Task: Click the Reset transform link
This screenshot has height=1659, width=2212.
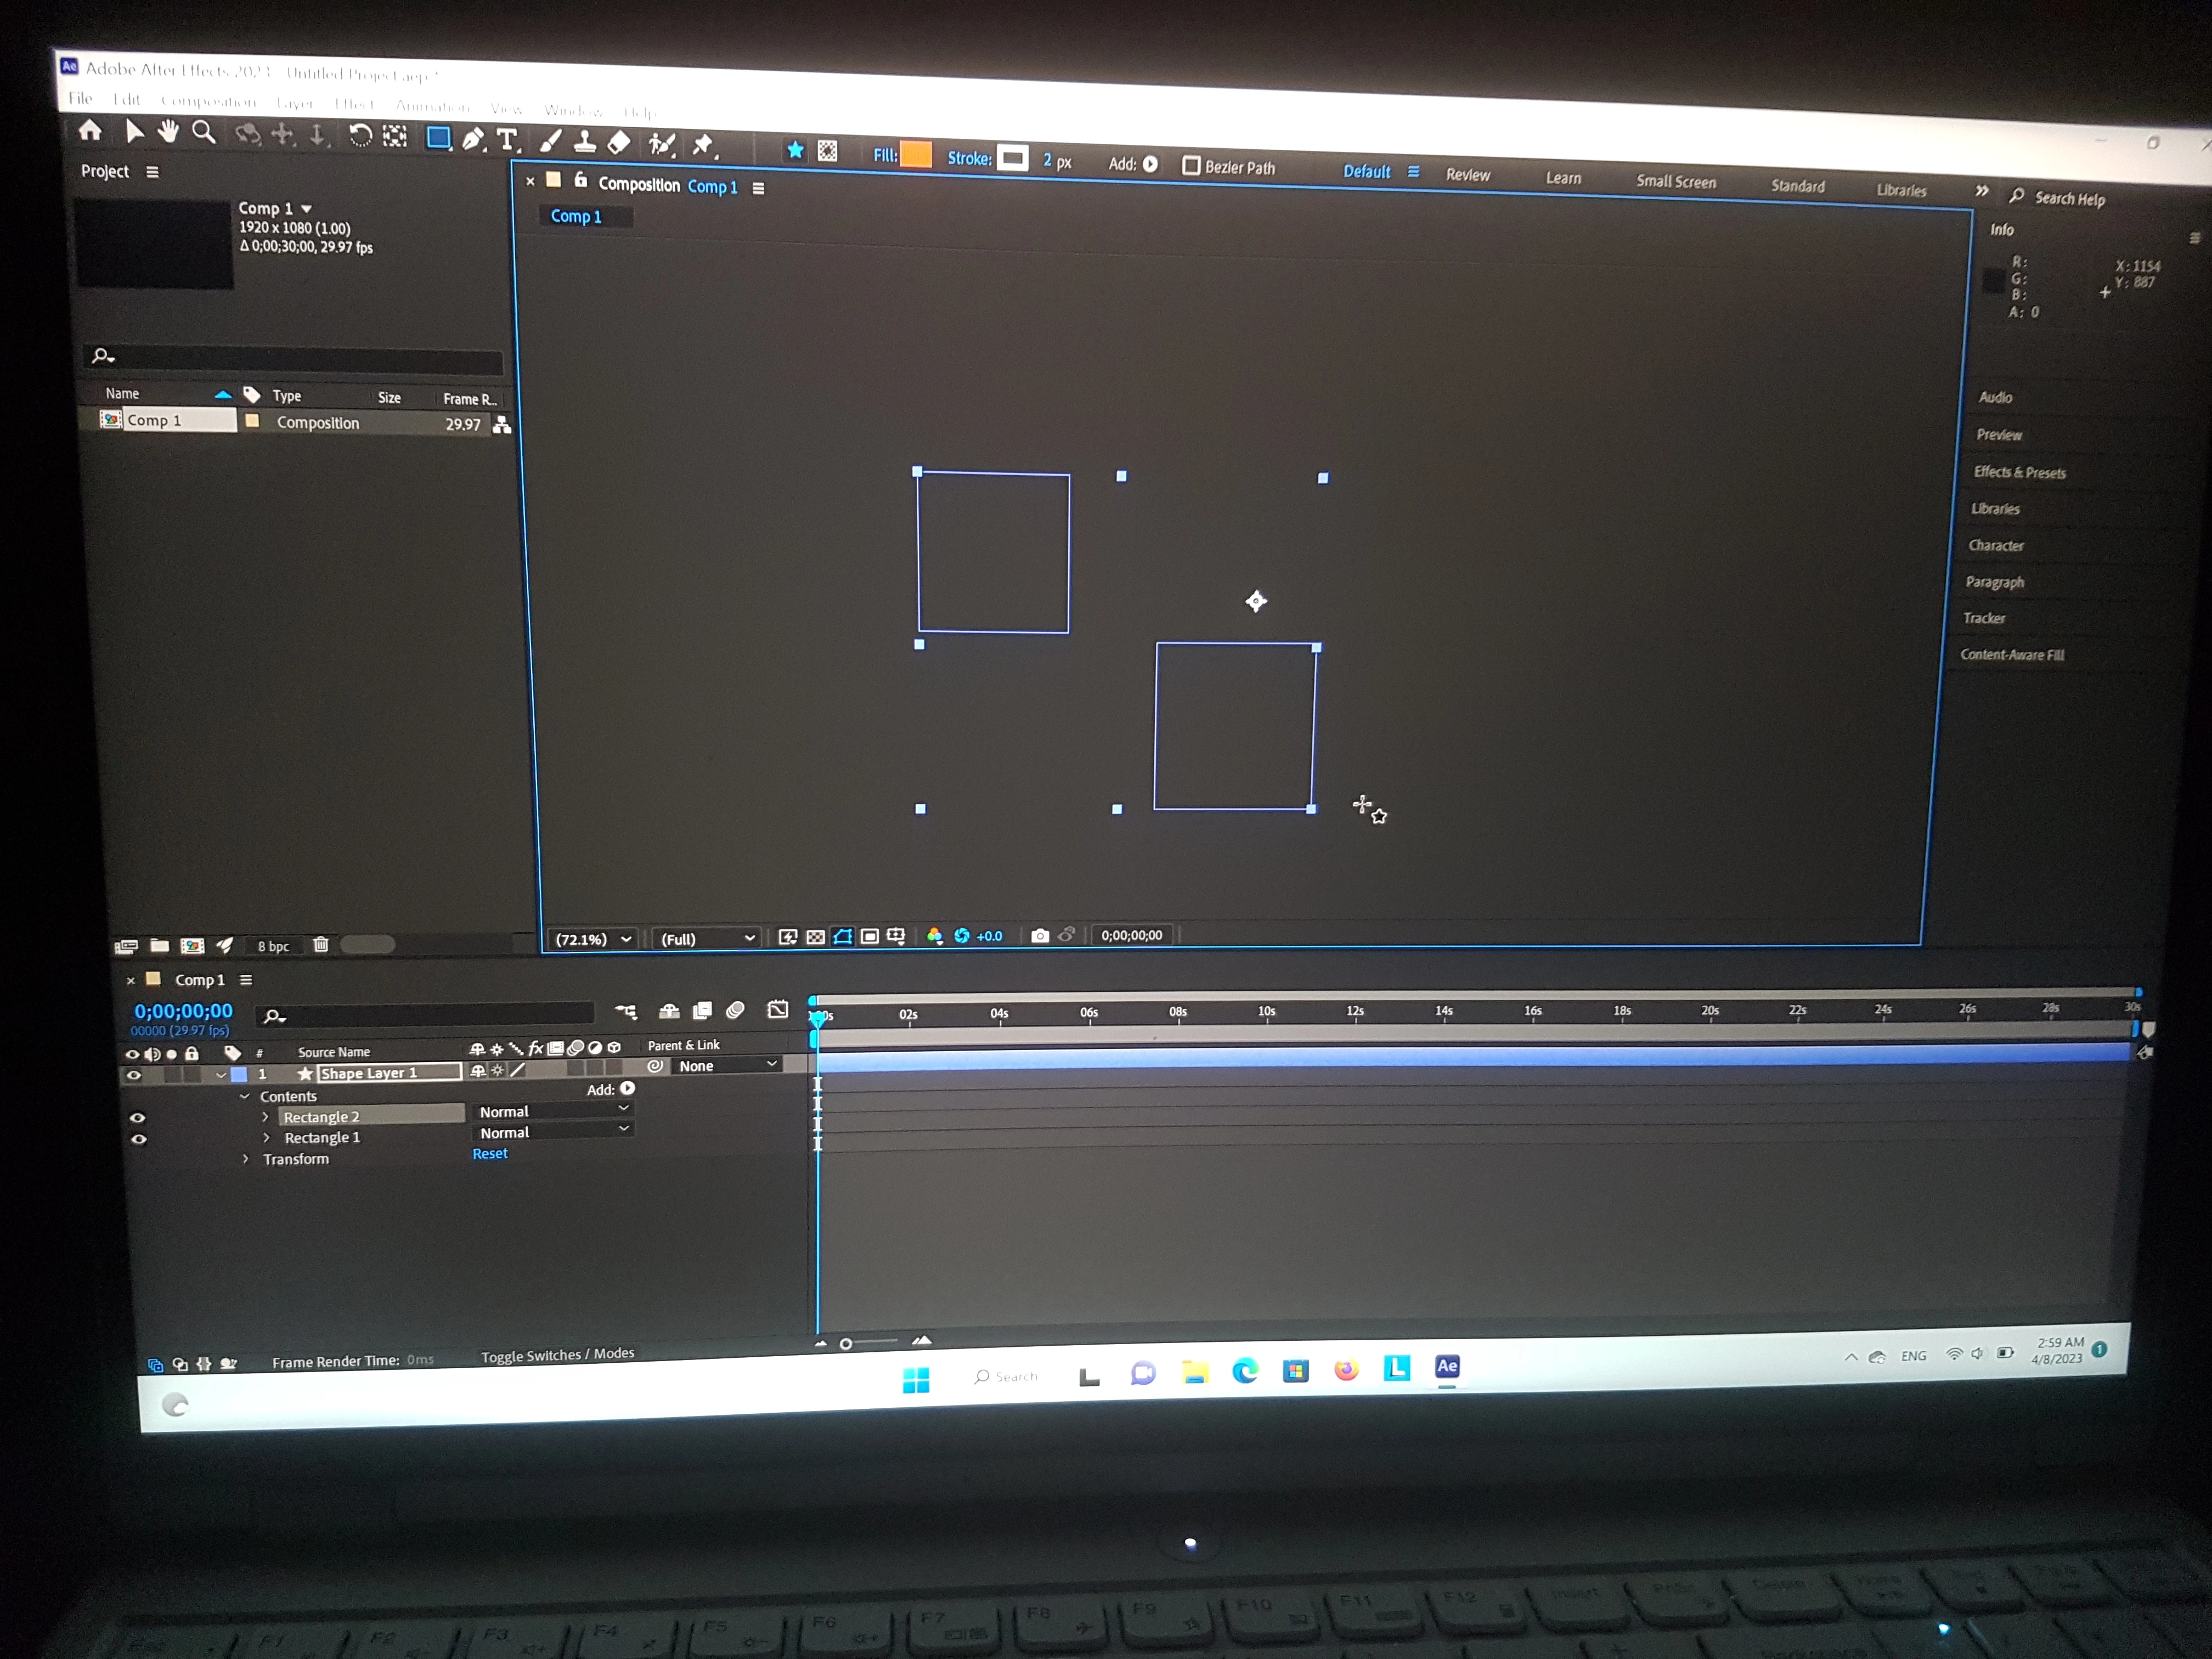Action: [x=490, y=1153]
